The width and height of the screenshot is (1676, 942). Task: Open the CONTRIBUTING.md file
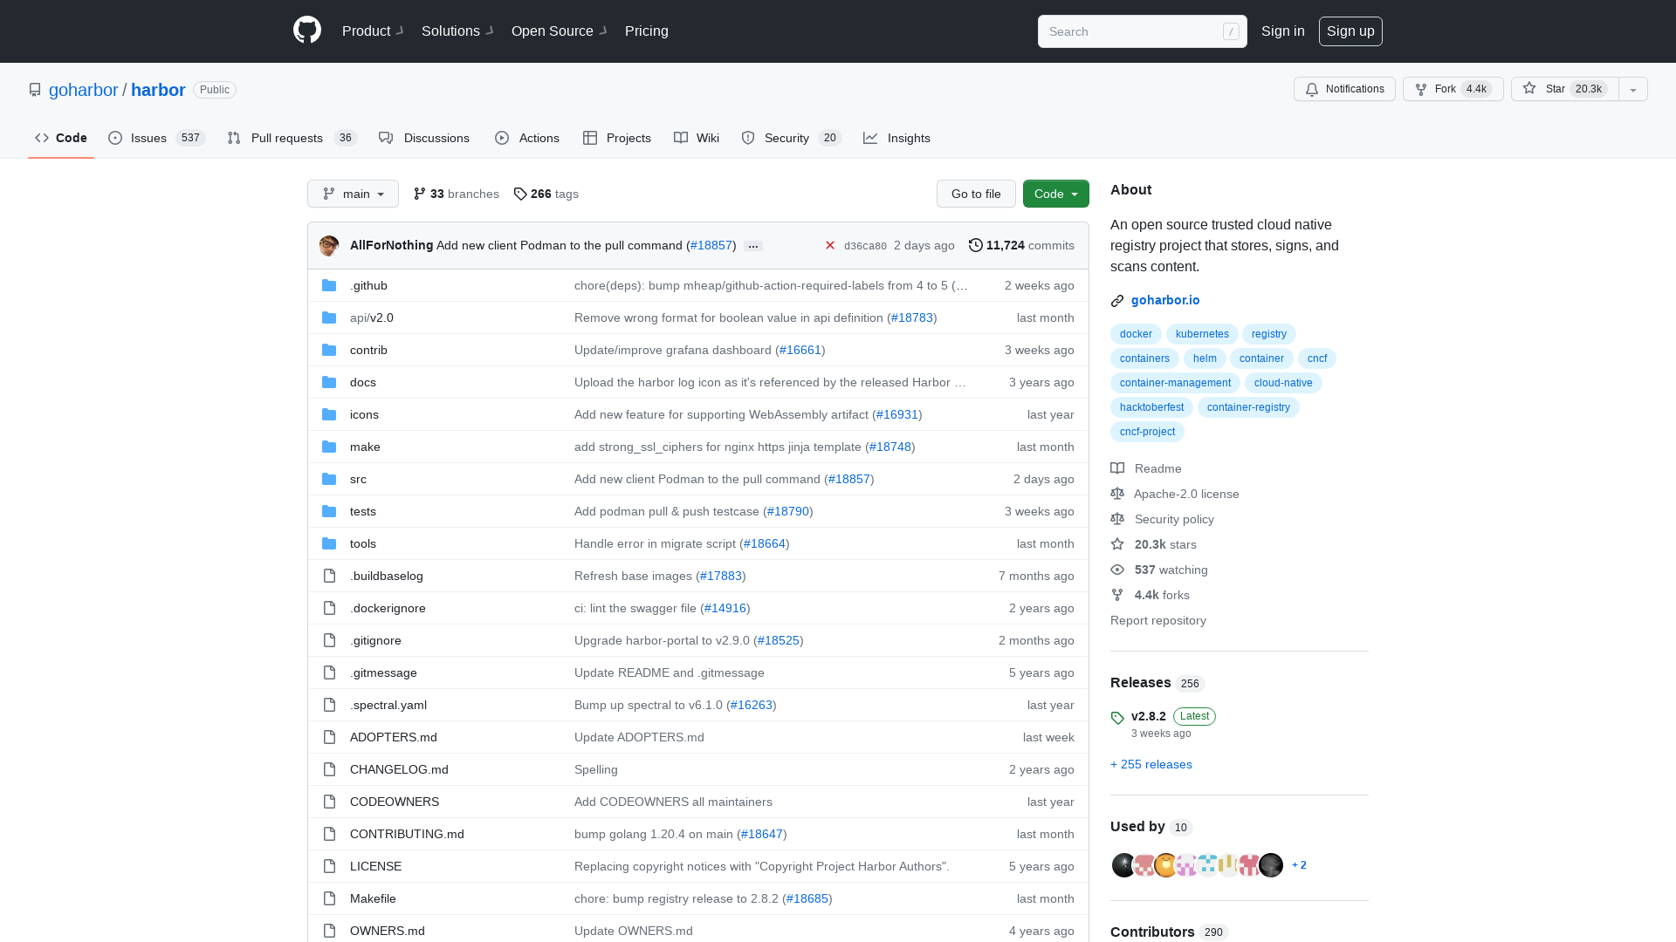click(x=407, y=834)
